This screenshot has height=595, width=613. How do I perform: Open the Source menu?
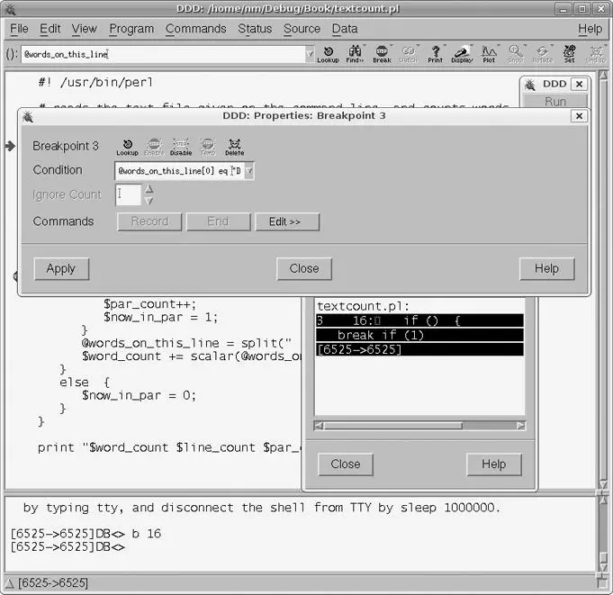point(302,29)
